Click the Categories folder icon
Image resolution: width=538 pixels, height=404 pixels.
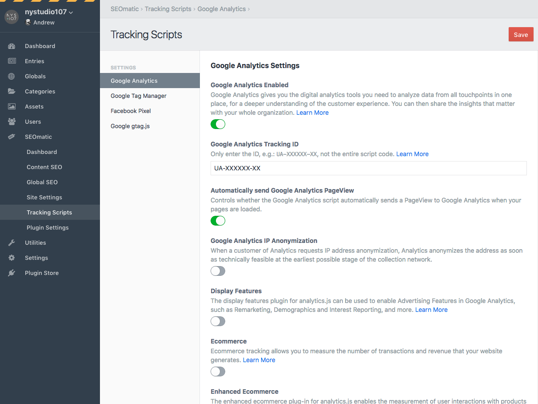pyautogui.click(x=12, y=91)
